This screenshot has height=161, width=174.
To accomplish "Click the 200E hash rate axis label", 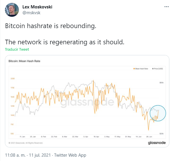I will click(12, 78).
